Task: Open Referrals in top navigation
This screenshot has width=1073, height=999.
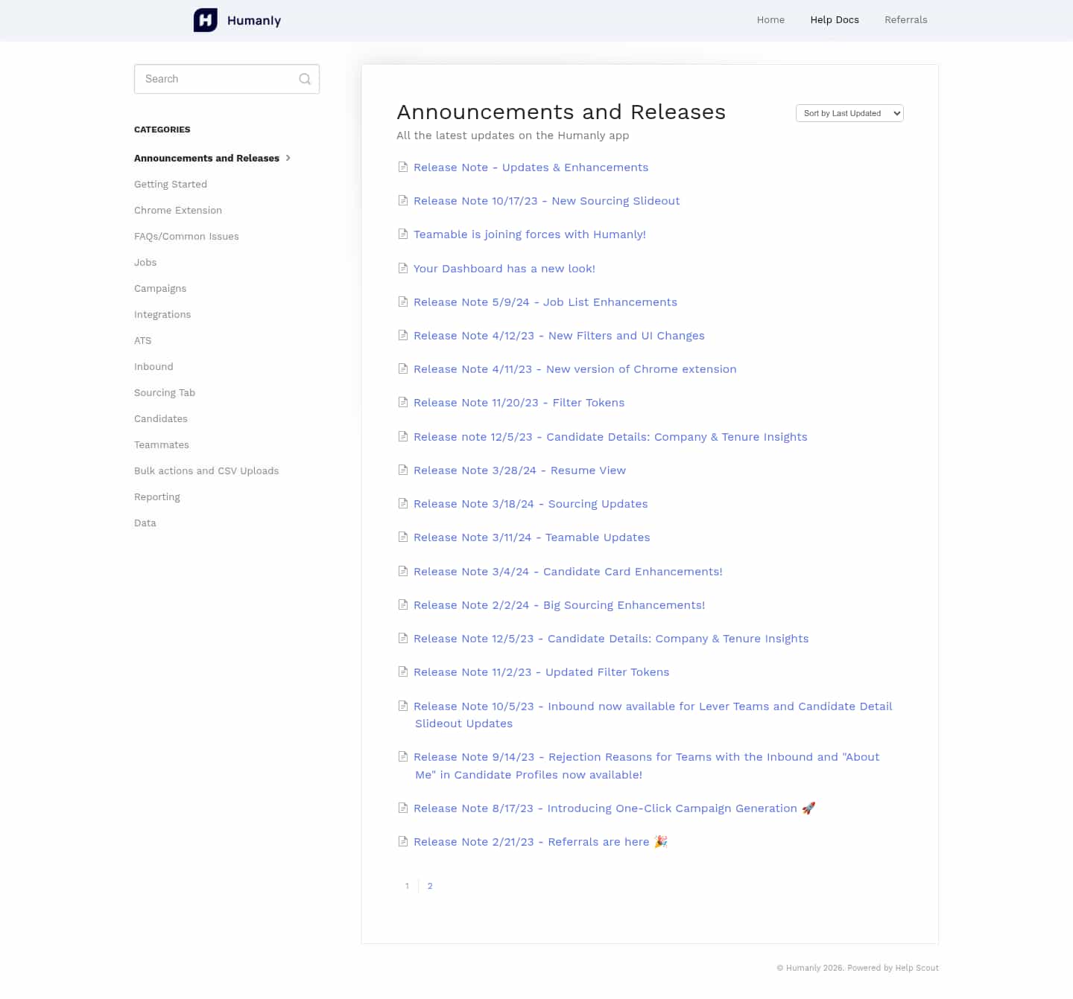Action: click(x=906, y=20)
